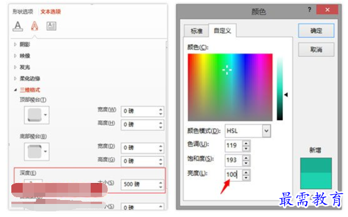This screenshot has height=217, width=348.
Task: Click the 饱和度(S) value field
Action: click(x=234, y=160)
